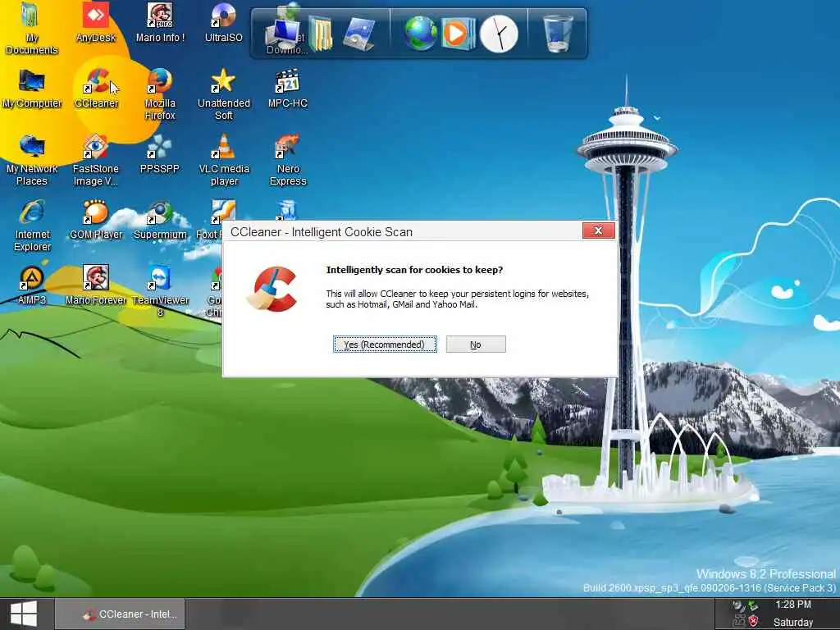840x630 pixels.
Task: Click the Saturday text in the taskbar
Action: point(793,622)
